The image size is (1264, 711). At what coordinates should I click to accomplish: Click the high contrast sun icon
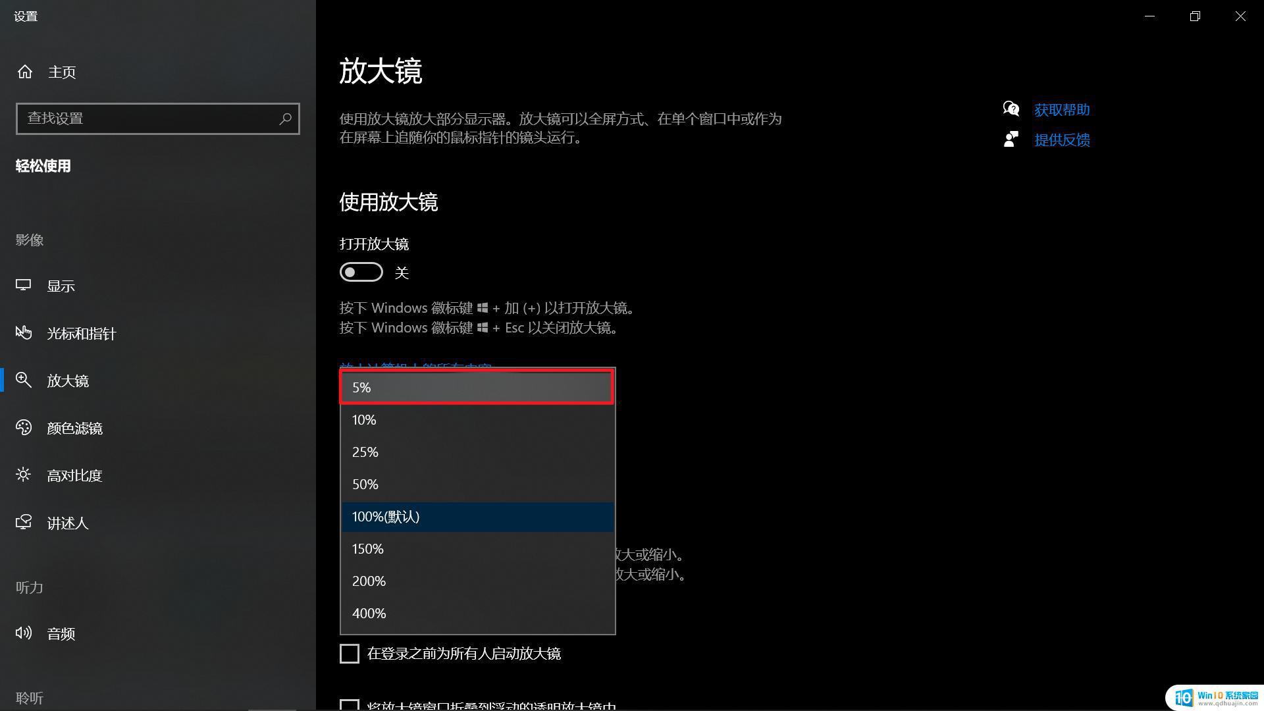point(24,475)
